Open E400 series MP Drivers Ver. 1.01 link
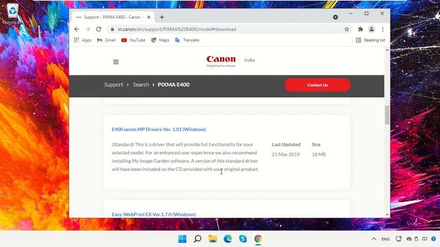The width and height of the screenshot is (440, 247). pos(159,129)
